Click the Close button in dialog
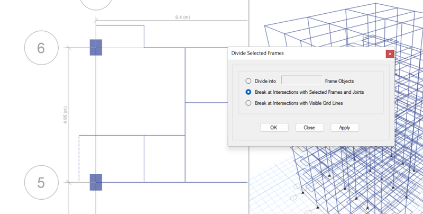 tap(309, 128)
